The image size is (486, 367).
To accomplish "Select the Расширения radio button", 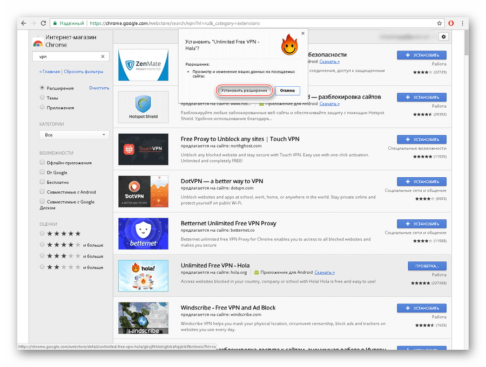I will pyautogui.click(x=42, y=88).
